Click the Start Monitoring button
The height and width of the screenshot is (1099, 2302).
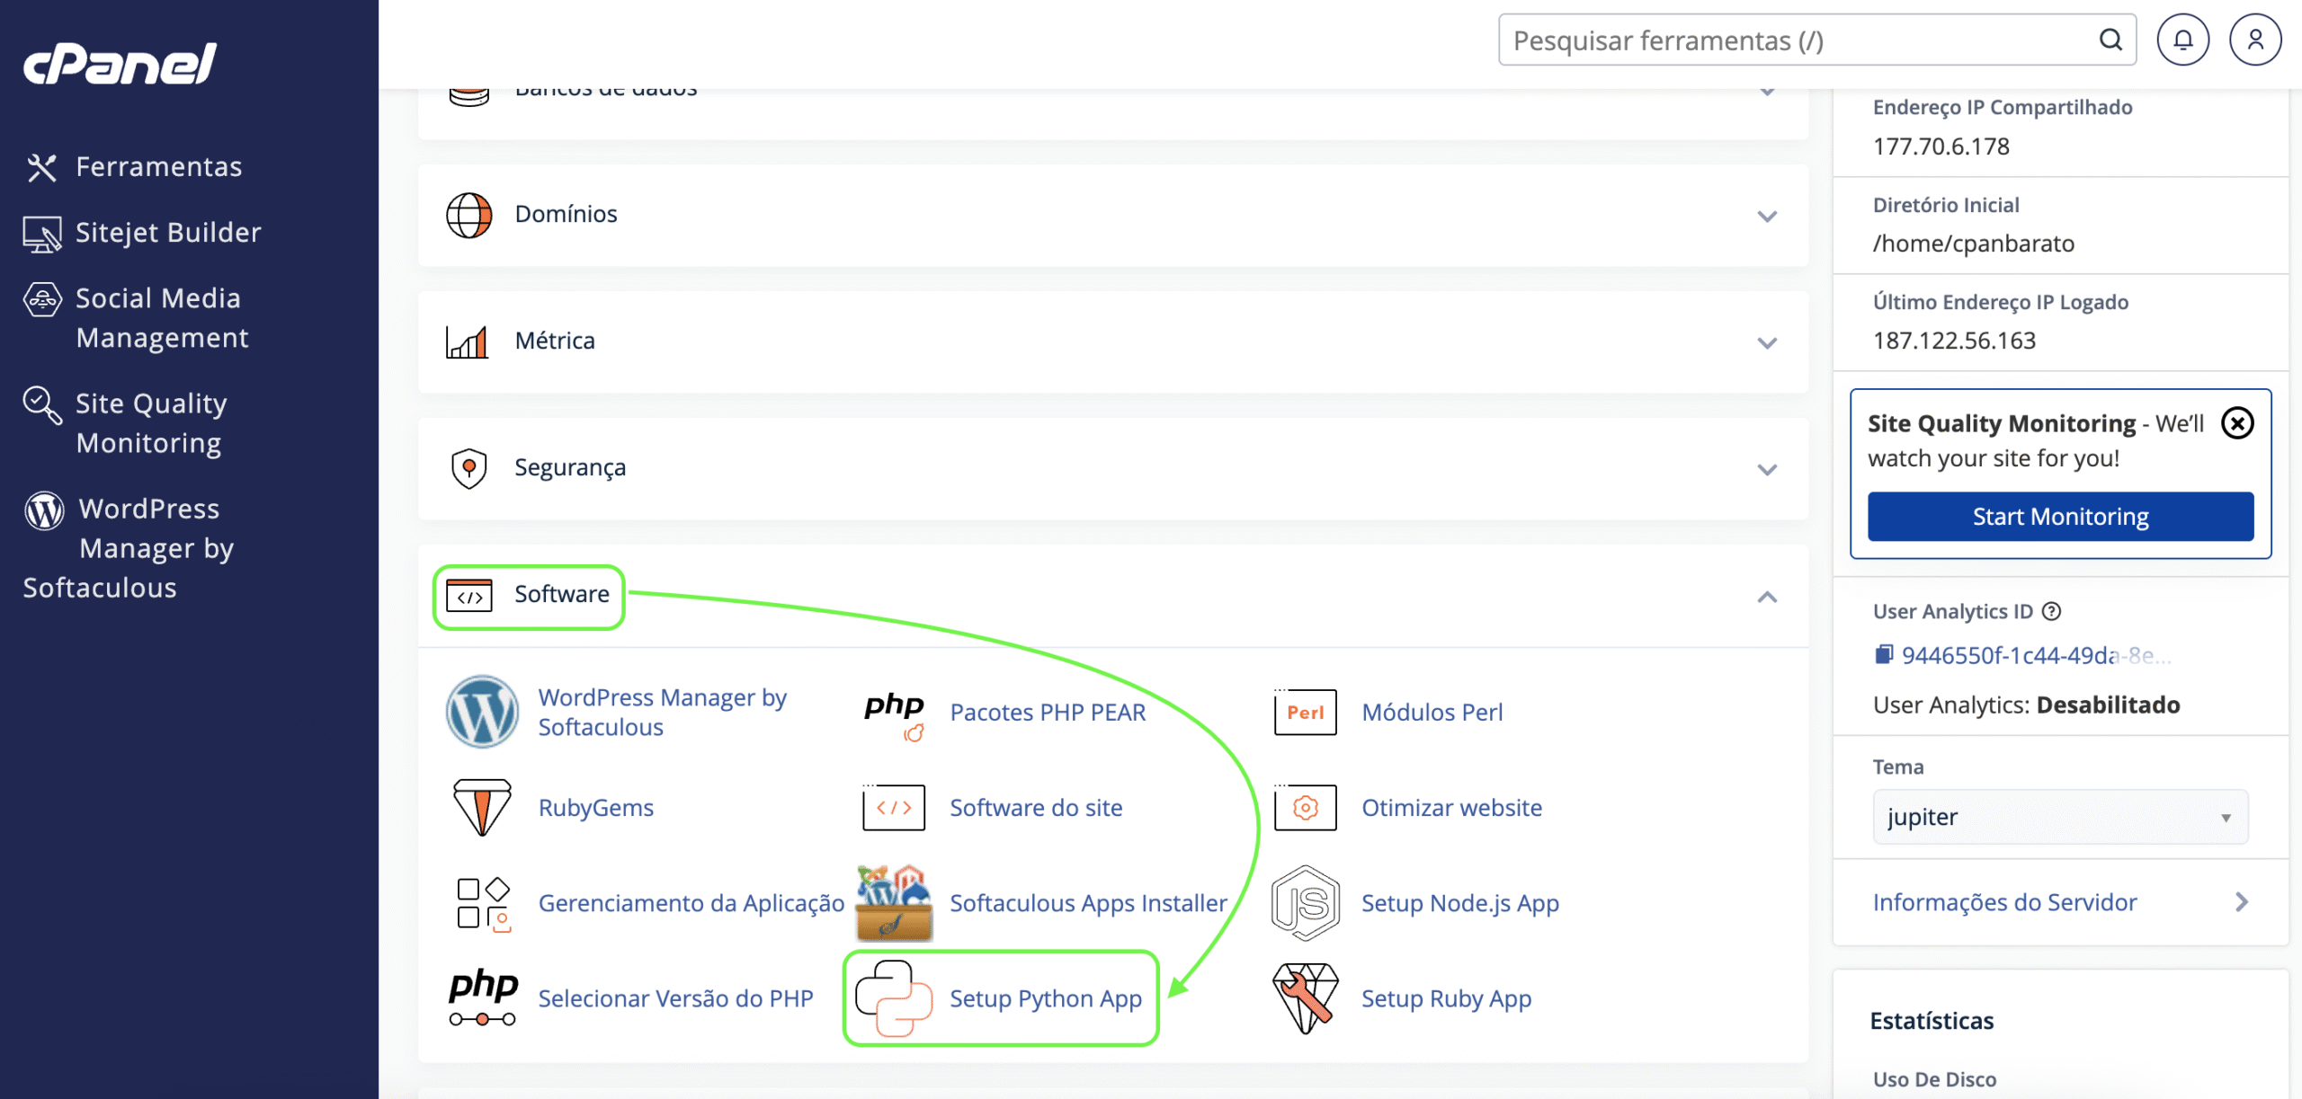coord(2061,517)
